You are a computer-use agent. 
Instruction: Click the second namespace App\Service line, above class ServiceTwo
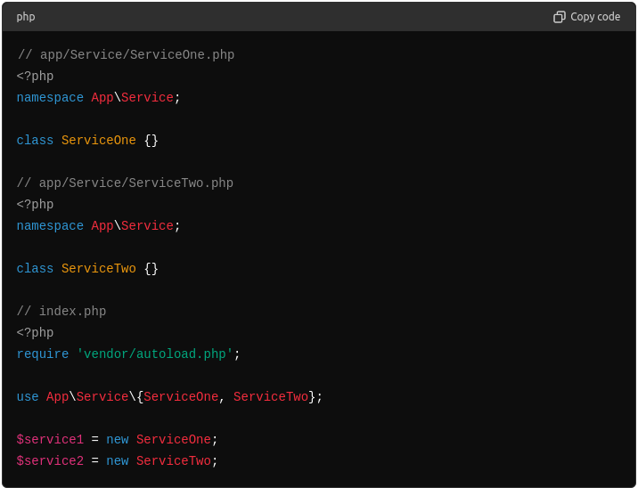pos(99,225)
